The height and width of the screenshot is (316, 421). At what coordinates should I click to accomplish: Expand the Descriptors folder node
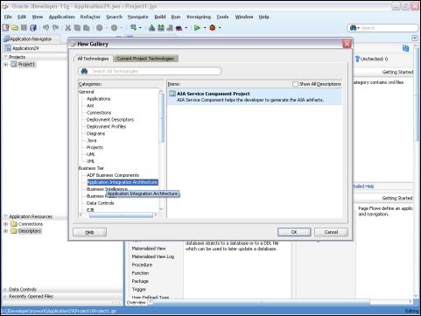6,231
